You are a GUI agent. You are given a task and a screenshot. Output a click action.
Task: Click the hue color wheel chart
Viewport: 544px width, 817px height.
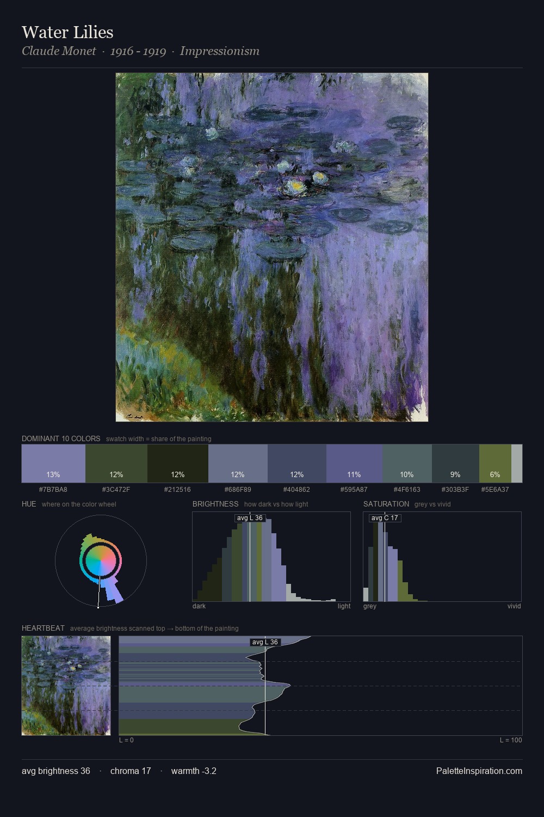[101, 561]
